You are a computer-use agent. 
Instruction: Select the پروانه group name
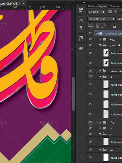click(x=112, y=39)
